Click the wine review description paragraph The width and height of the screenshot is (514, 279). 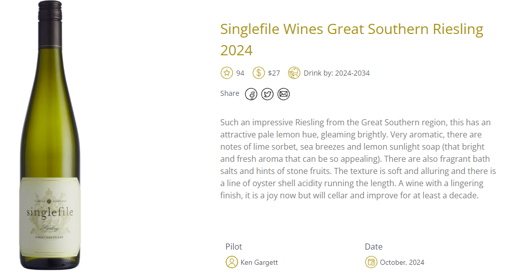pyautogui.click(x=358, y=159)
